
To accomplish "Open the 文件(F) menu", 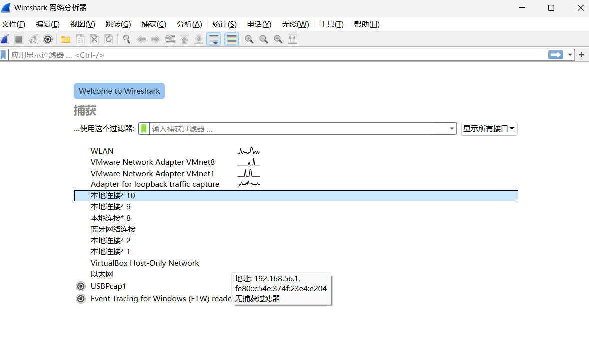I will coord(13,24).
